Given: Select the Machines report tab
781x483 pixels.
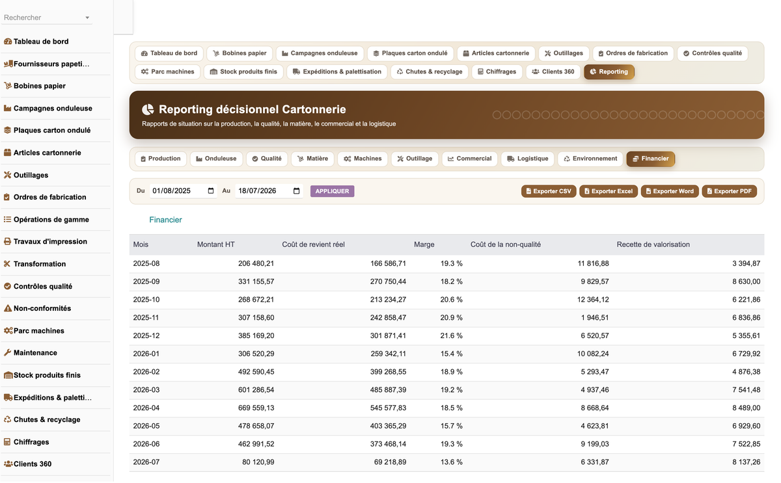Looking at the screenshot, I should pyautogui.click(x=363, y=159).
